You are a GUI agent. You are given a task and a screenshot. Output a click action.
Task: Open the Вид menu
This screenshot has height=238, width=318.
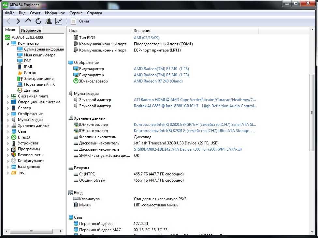22,13
